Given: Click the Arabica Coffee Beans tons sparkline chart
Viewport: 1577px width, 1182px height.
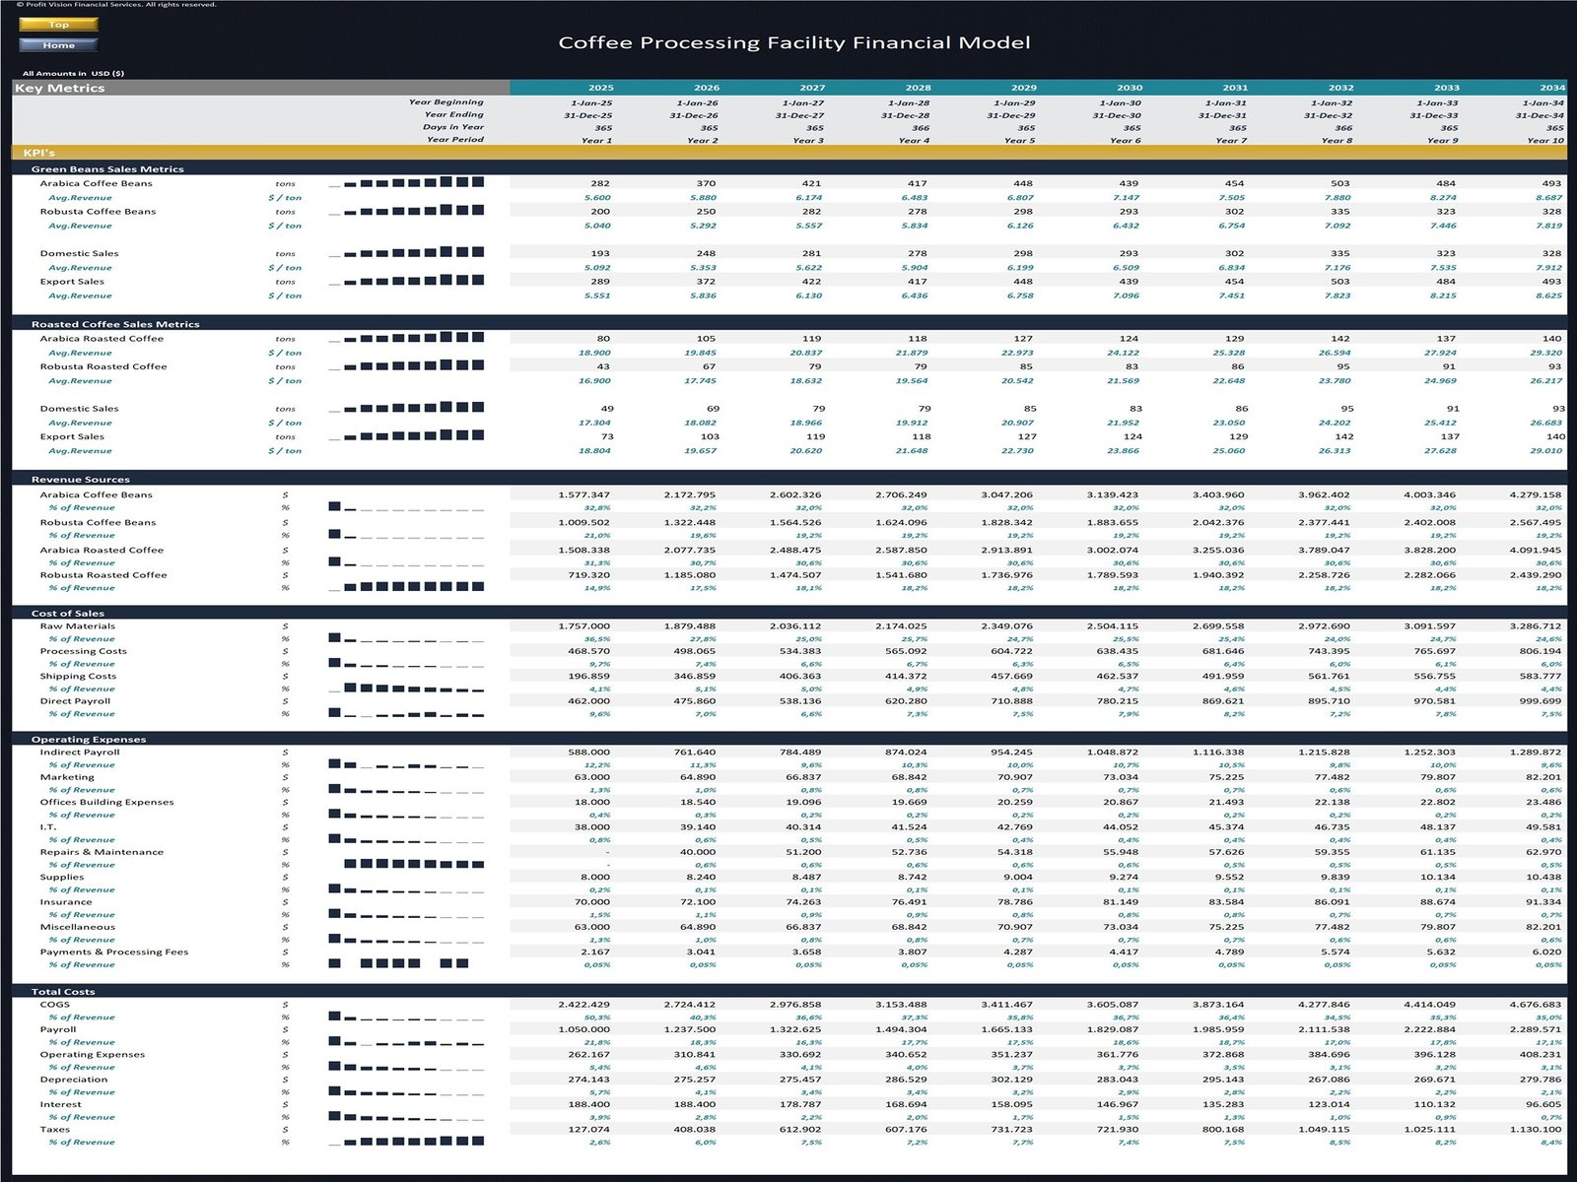Looking at the screenshot, I should [409, 183].
